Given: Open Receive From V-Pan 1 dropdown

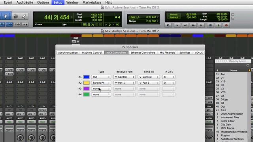Looking at the screenshot, I should [124, 83].
